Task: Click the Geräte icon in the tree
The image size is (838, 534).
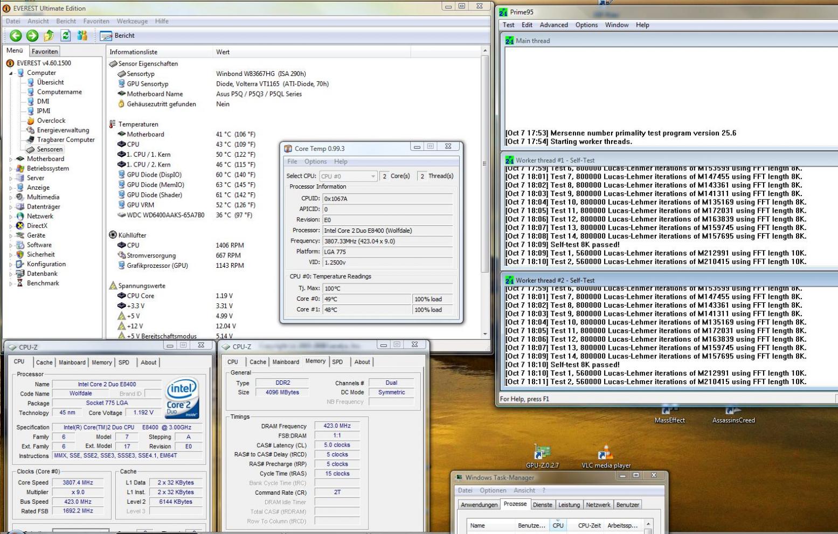Action: [20, 235]
